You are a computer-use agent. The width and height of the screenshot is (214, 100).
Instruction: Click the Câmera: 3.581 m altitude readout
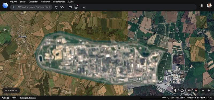(178, 98)
